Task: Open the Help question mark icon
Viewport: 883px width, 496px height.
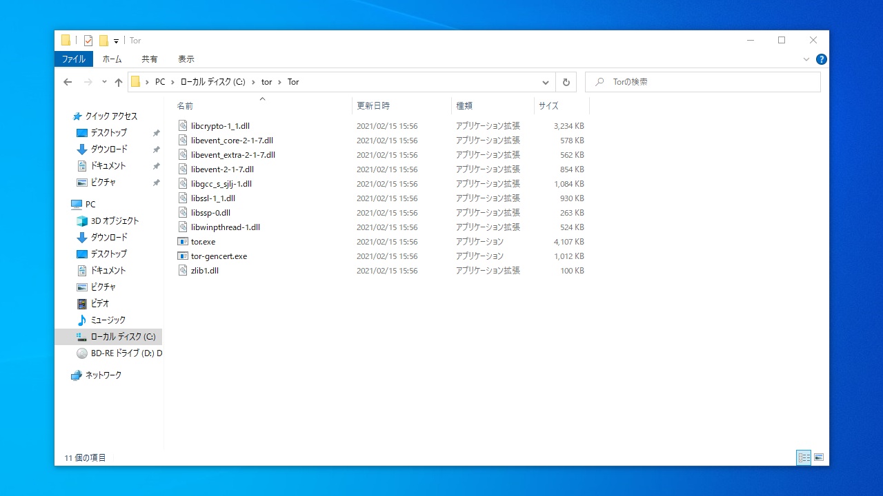Action: tap(822, 59)
